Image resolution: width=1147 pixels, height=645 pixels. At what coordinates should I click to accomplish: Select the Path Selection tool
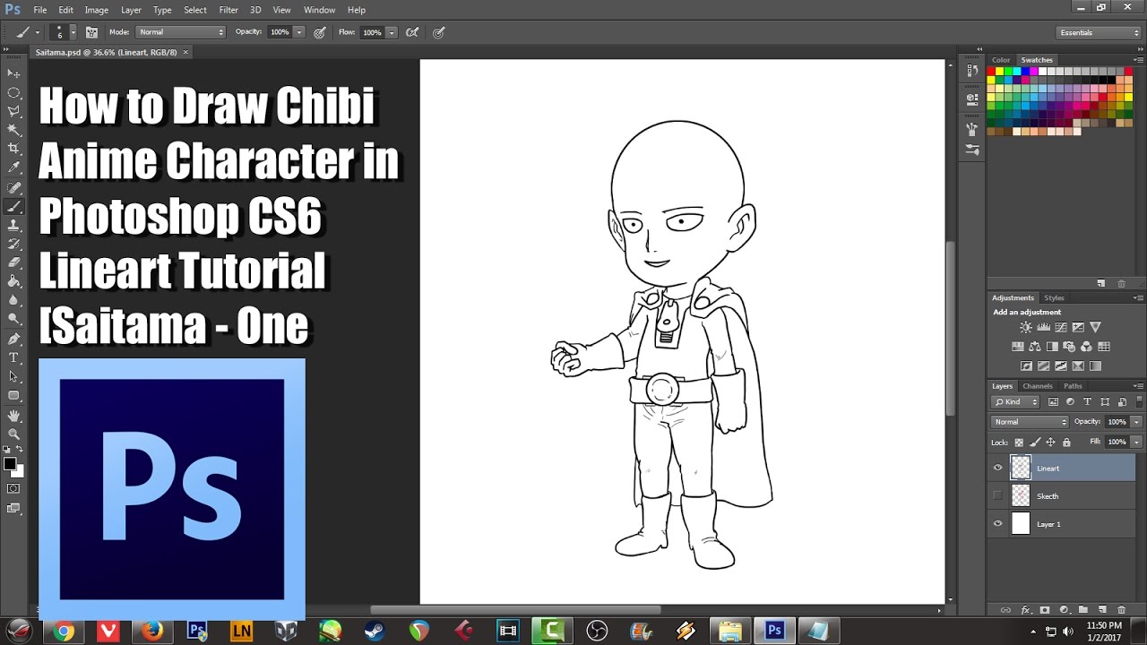coord(13,376)
